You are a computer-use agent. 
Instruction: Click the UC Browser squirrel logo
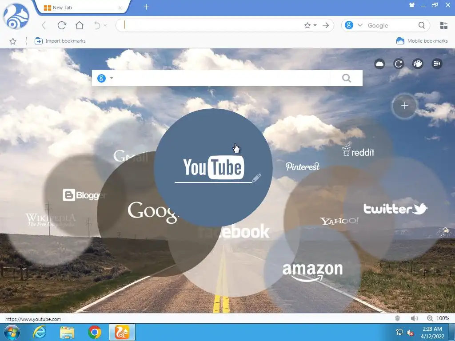click(x=16, y=16)
